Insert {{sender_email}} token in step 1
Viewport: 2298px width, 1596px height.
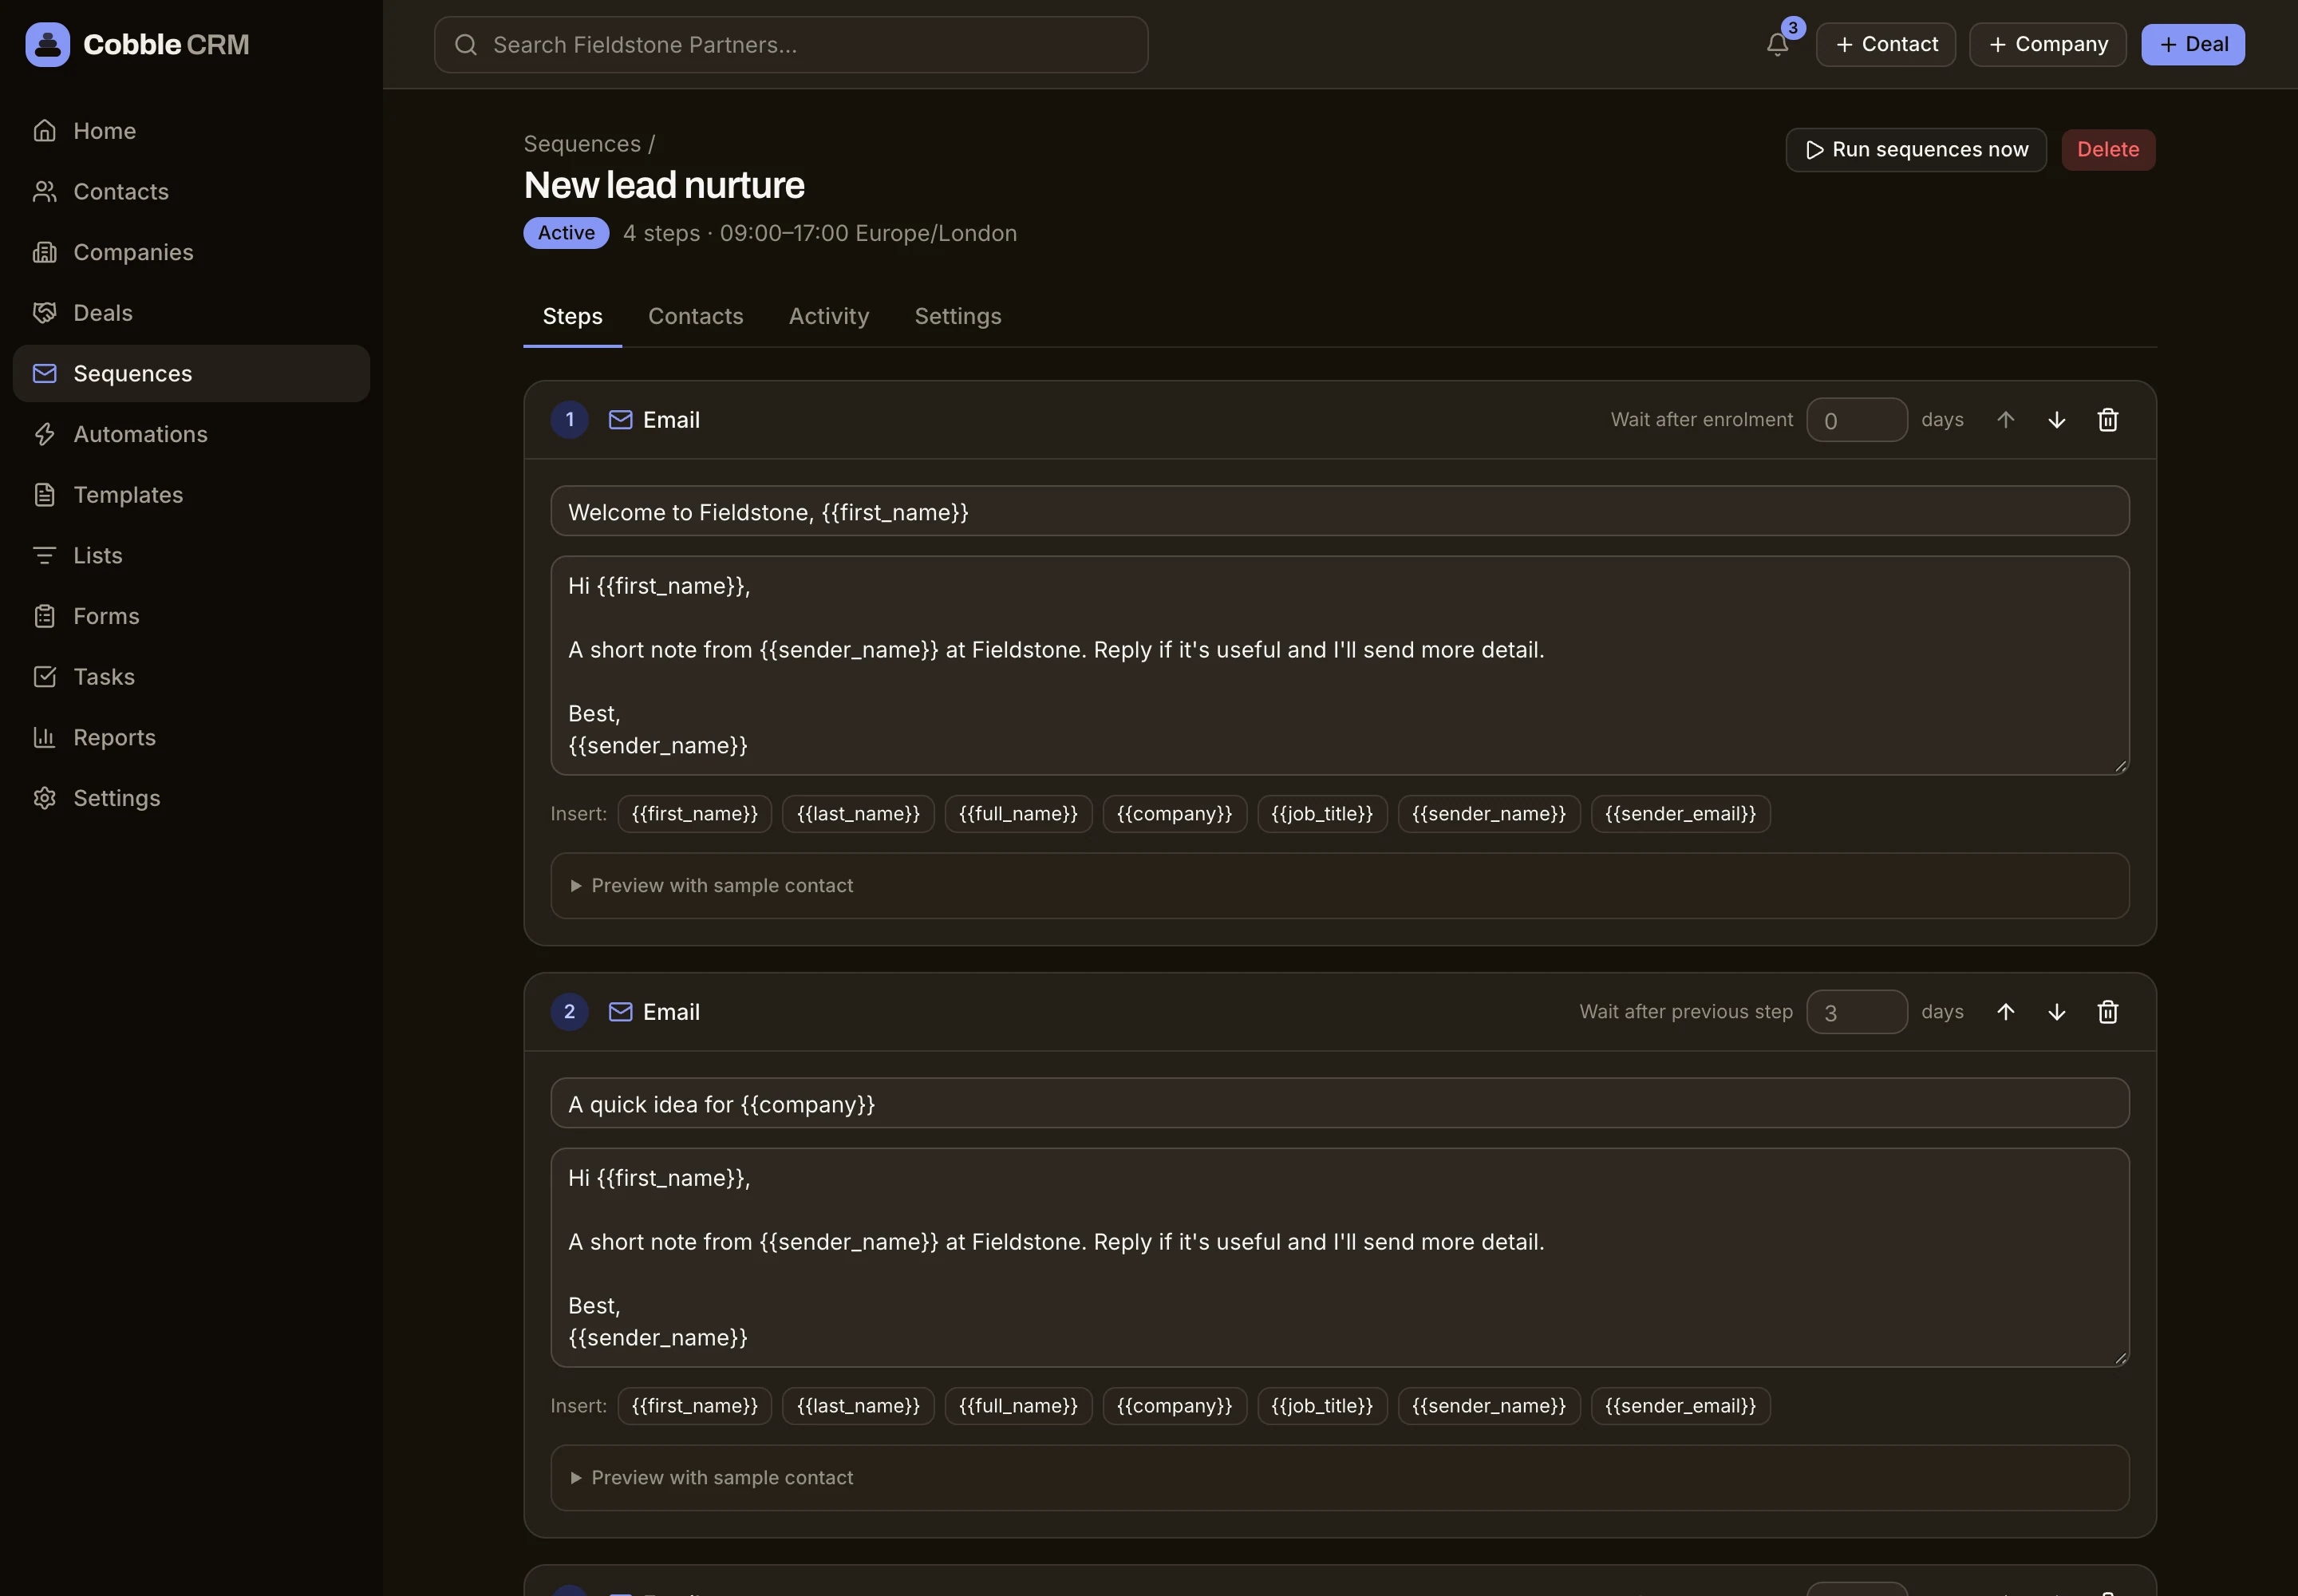pyautogui.click(x=1680, y=814)
